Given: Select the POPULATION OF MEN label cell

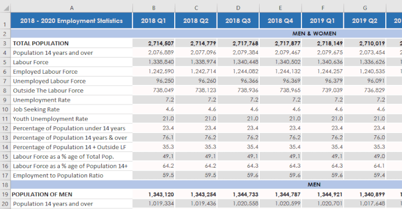Looking at the screenshot, I should tap(71, 194).
